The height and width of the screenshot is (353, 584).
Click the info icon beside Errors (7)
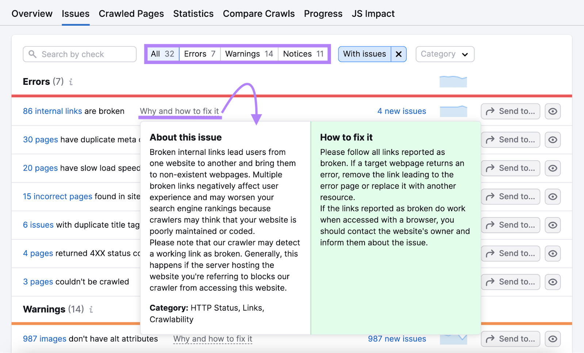click(71, 82)
